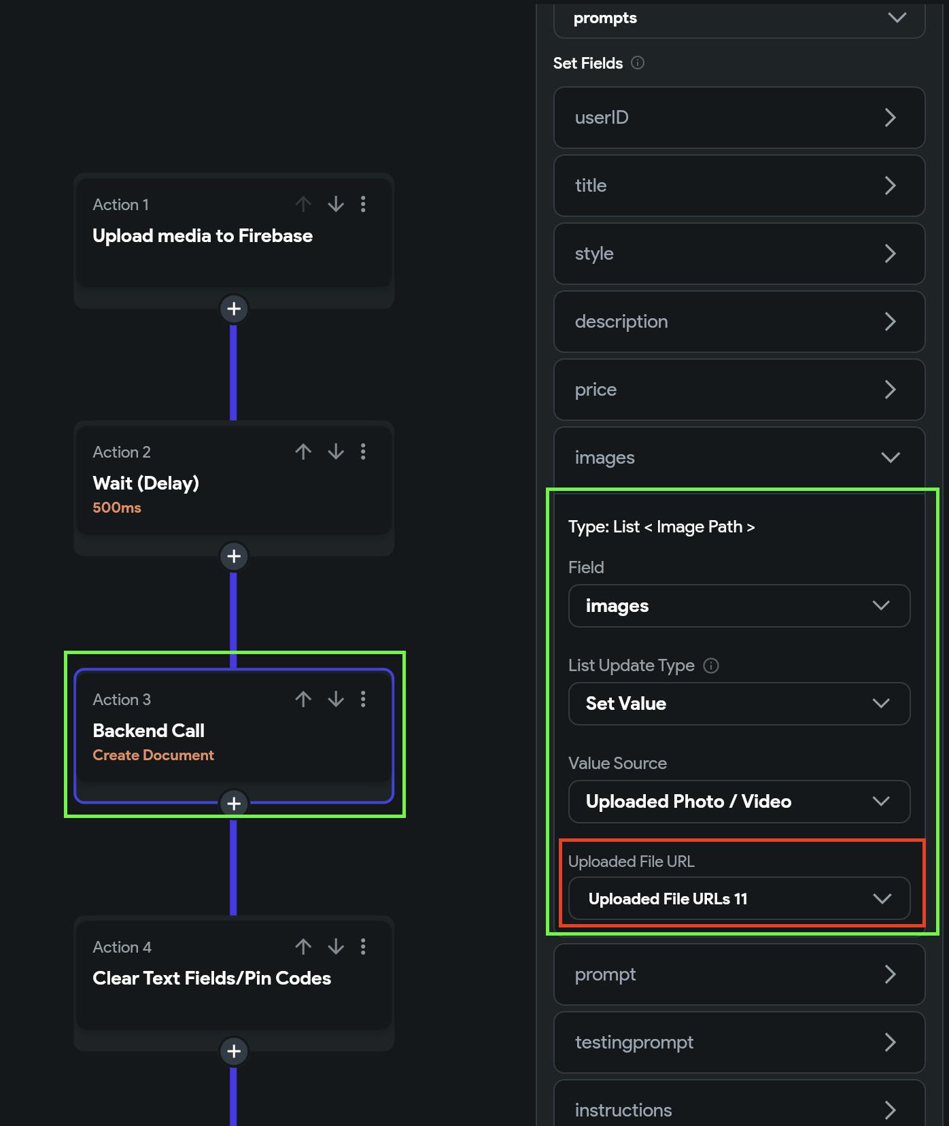Screen dimensions: 949x1126
Task: Add action after Wait (Delay) using plus
Action: [233, 556]
